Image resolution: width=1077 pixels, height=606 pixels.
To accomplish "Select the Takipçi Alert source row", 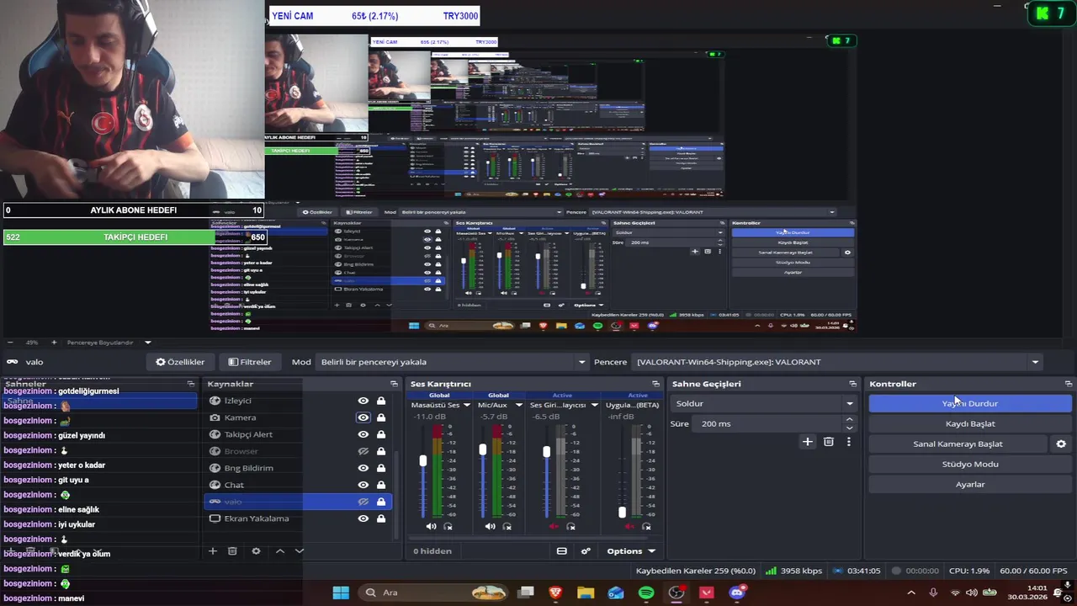I will click(299, 434).
